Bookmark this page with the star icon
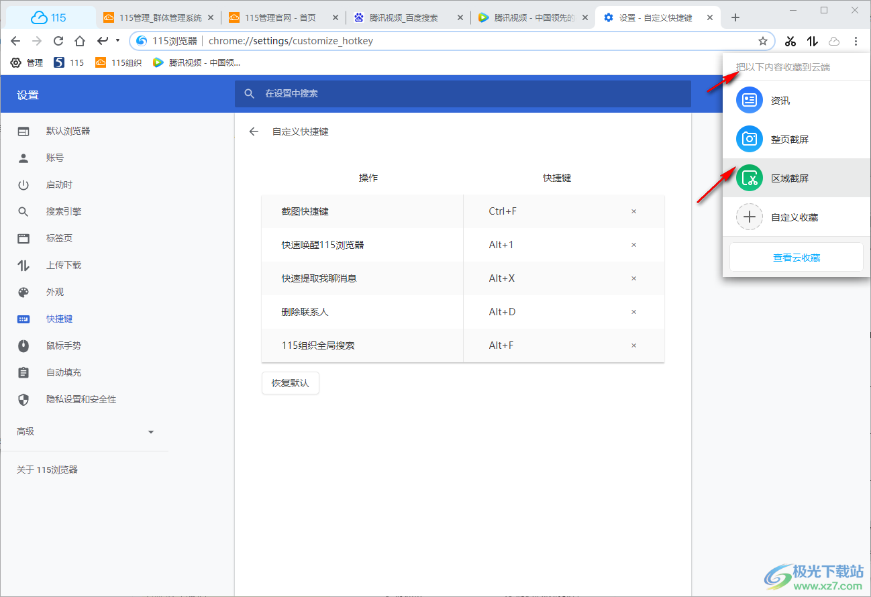871x597 pixels. tap(763, 41)
